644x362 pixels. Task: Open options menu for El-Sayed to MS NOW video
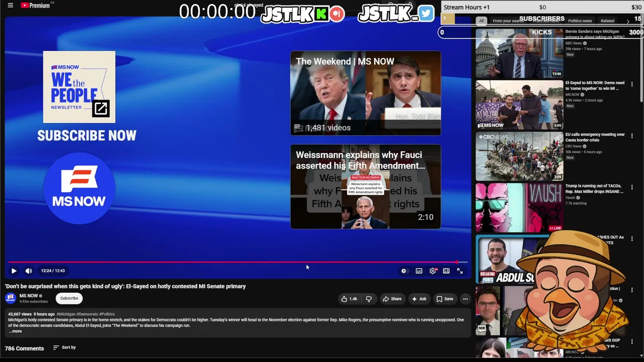click(632, 84)
